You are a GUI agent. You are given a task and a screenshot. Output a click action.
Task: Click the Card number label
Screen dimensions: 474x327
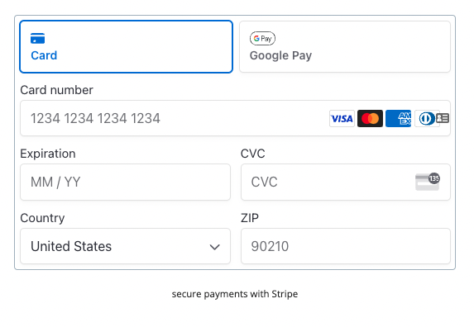56,90
